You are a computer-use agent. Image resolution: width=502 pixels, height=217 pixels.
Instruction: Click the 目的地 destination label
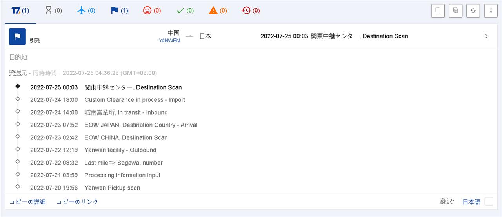pyautogui.click(x=18, y=57)
